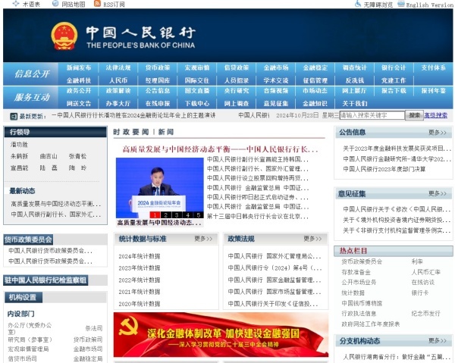Viewport: 455px width, 363px height.
Task: Open 2023年统计数据 link
Action: 140,268
